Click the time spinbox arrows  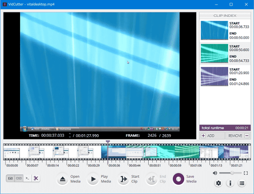coord(69,136)
